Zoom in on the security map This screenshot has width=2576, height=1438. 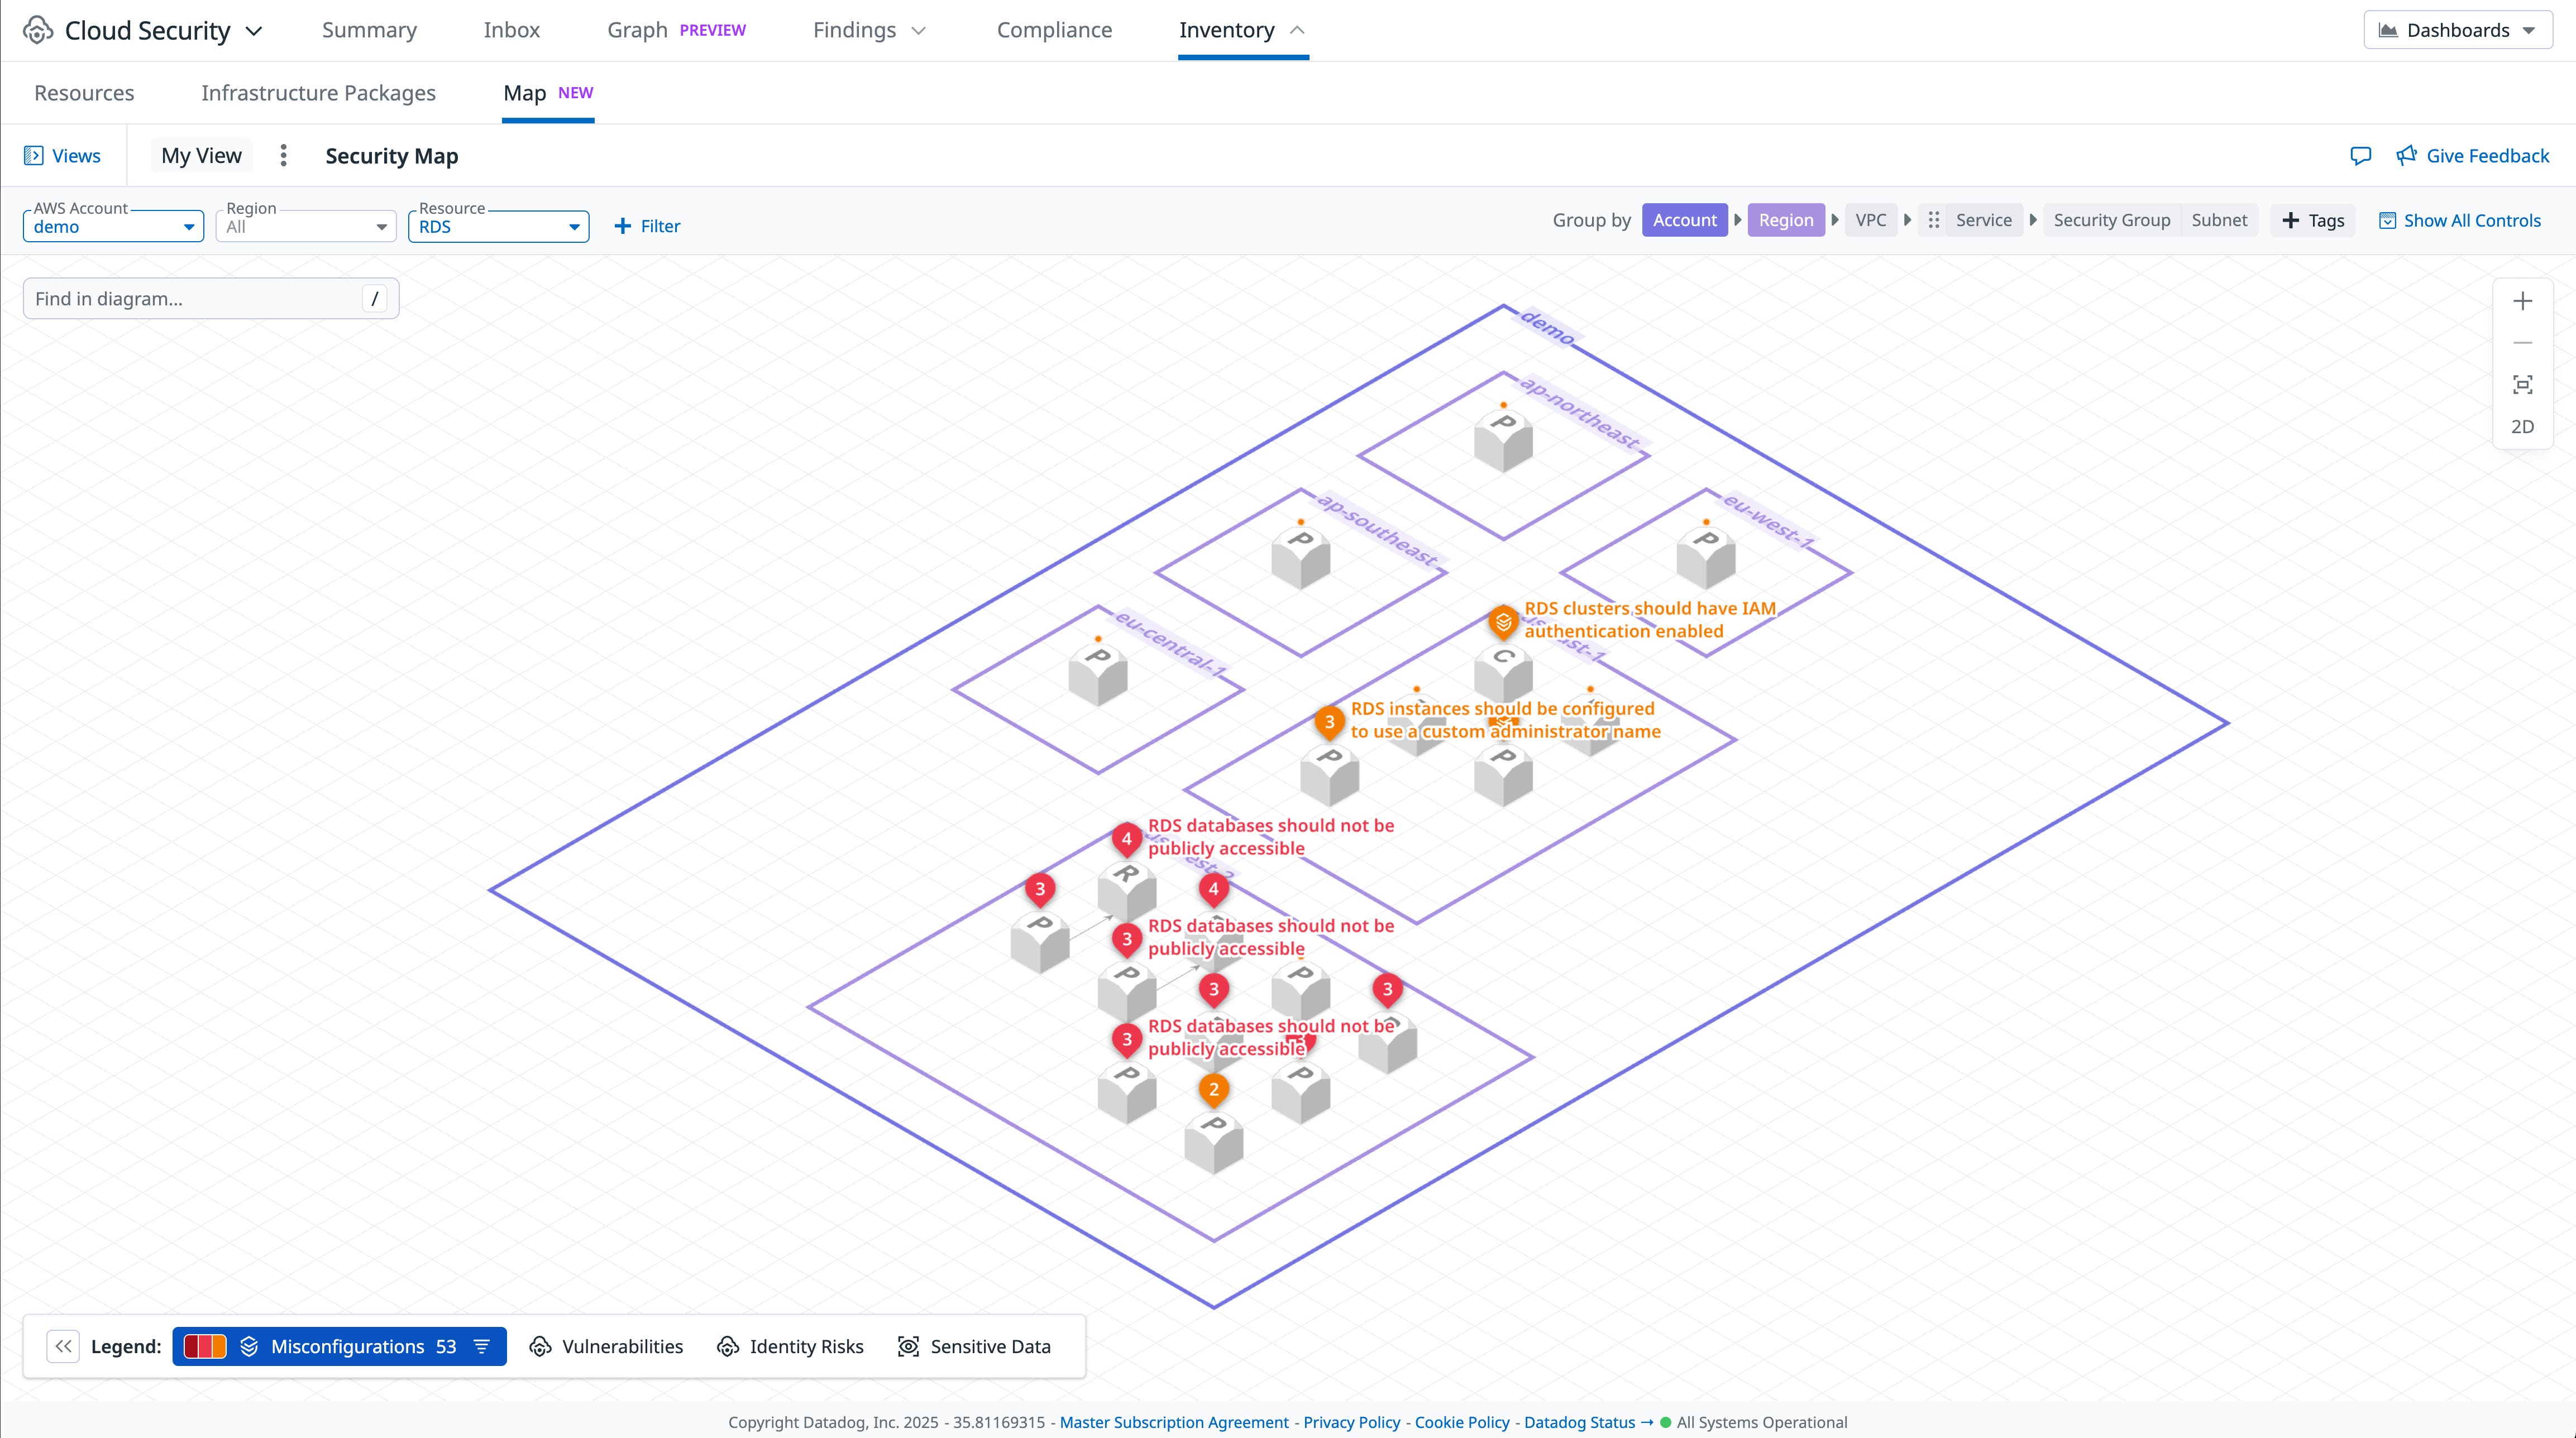(2522, 300)
